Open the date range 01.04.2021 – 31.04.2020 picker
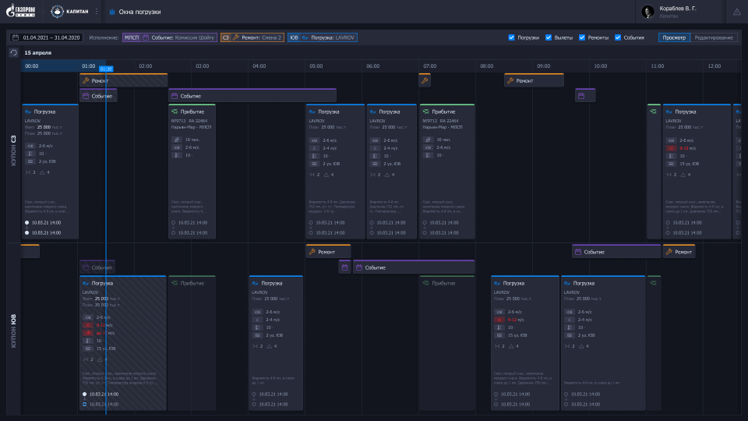 click(51, 37)
